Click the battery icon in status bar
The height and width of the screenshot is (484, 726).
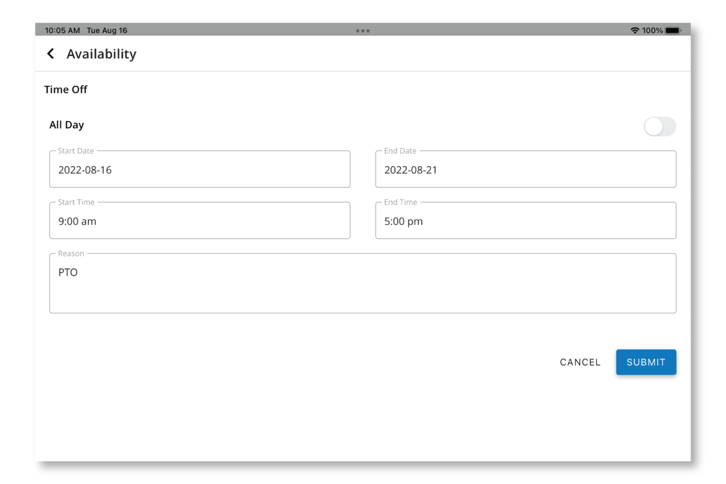[x=673, y=31]
